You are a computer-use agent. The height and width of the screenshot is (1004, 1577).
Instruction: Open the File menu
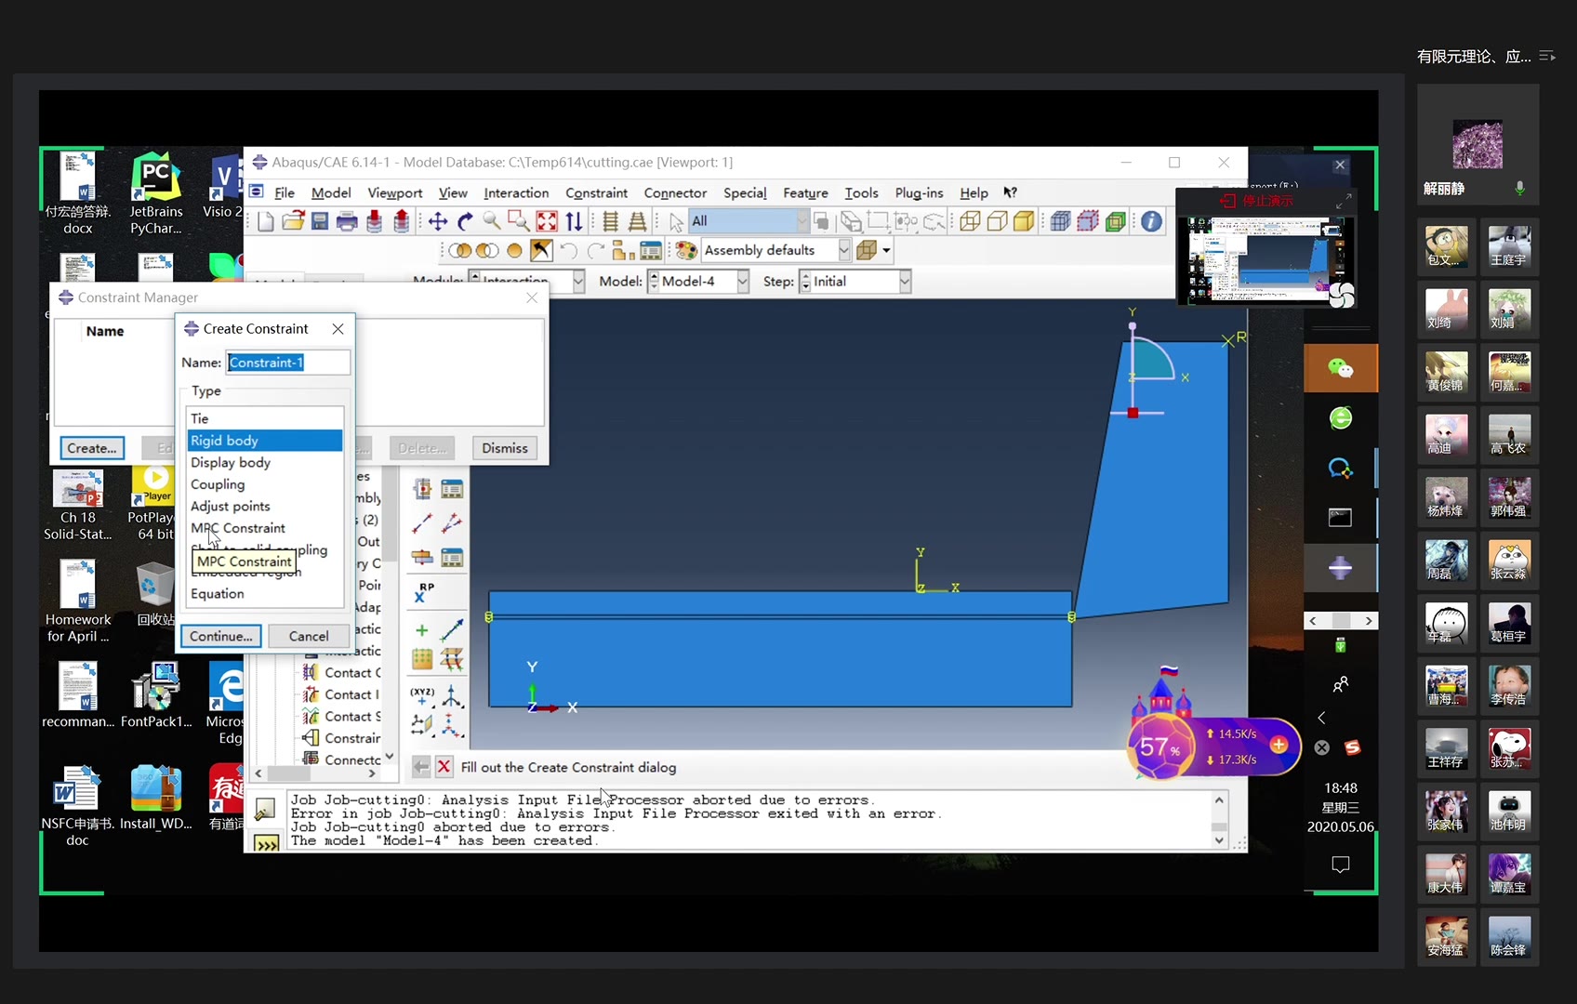coord(285,192)
